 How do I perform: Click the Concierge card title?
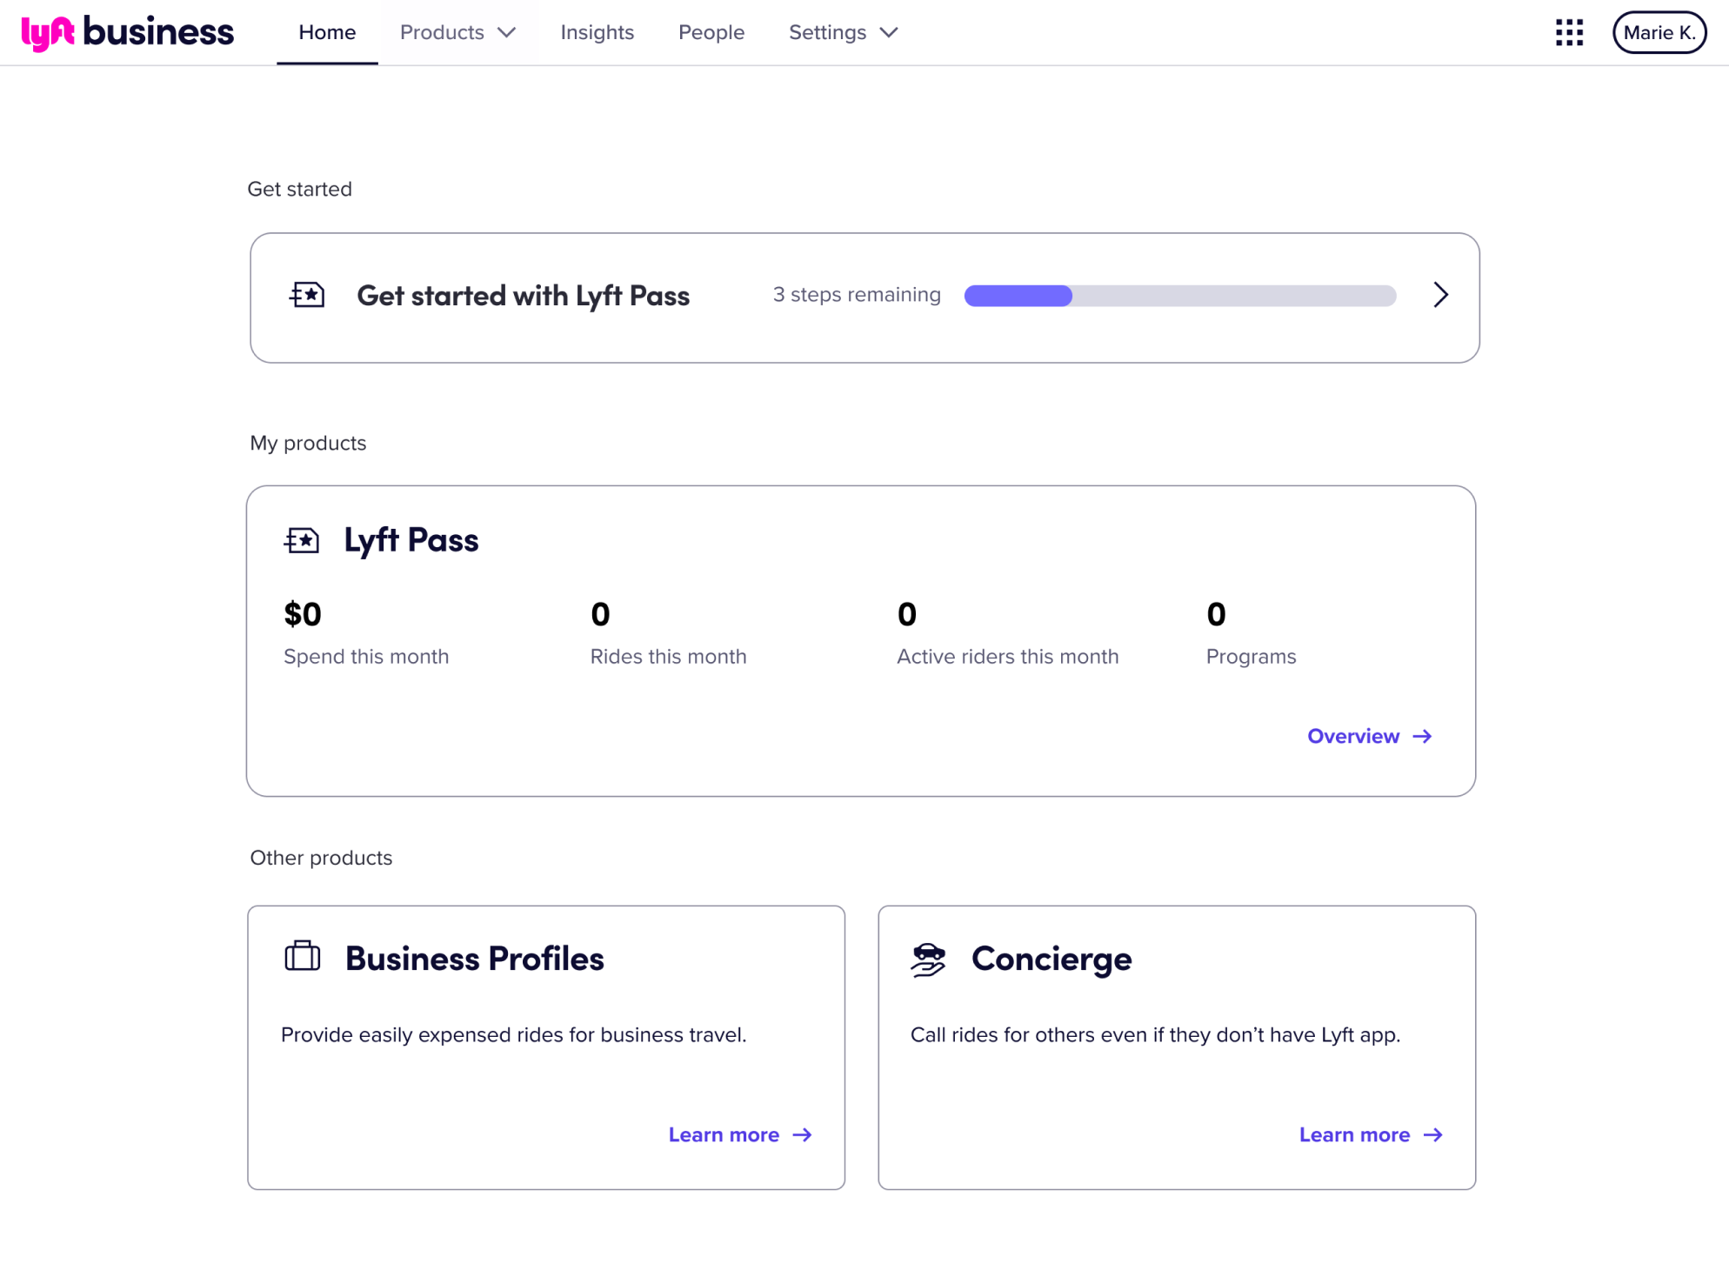coord(1051,959)
